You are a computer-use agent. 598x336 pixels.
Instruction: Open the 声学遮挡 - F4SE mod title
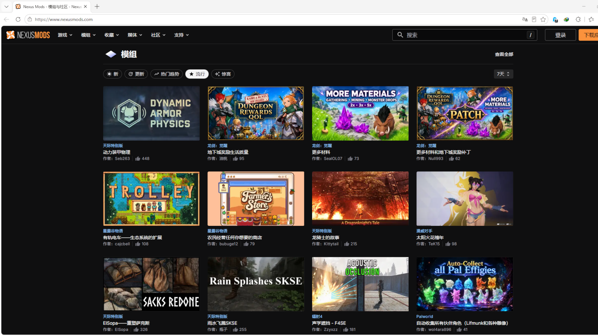[329, 323]
